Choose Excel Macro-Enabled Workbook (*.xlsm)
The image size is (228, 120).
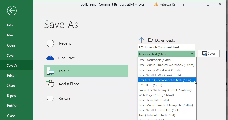click(x=167, y=65)
